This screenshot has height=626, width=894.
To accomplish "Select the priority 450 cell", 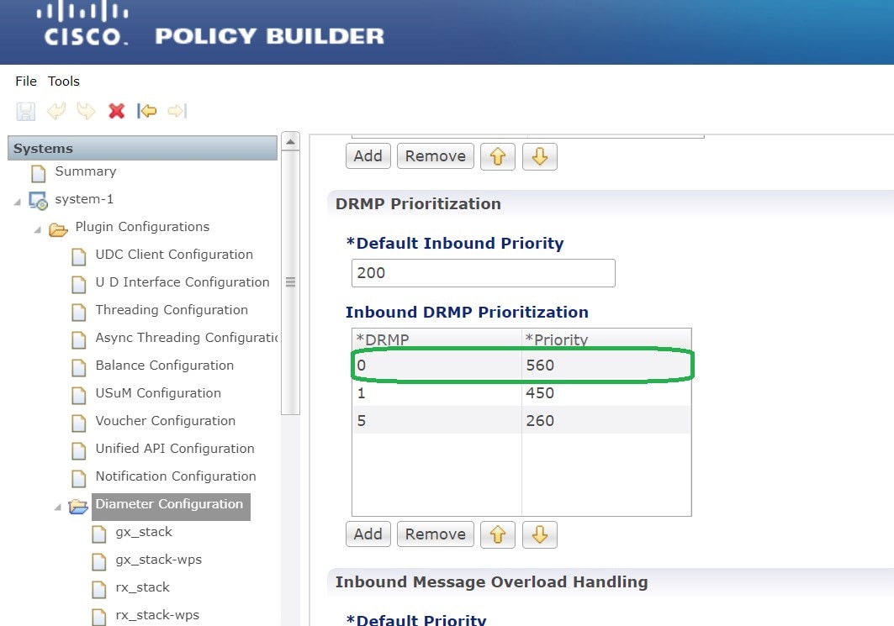I will click(x=606, y=393).
